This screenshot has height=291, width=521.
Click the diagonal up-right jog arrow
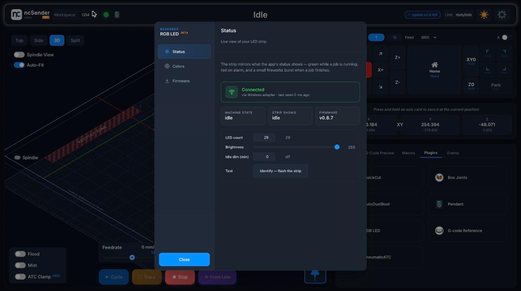click(380, 54)
